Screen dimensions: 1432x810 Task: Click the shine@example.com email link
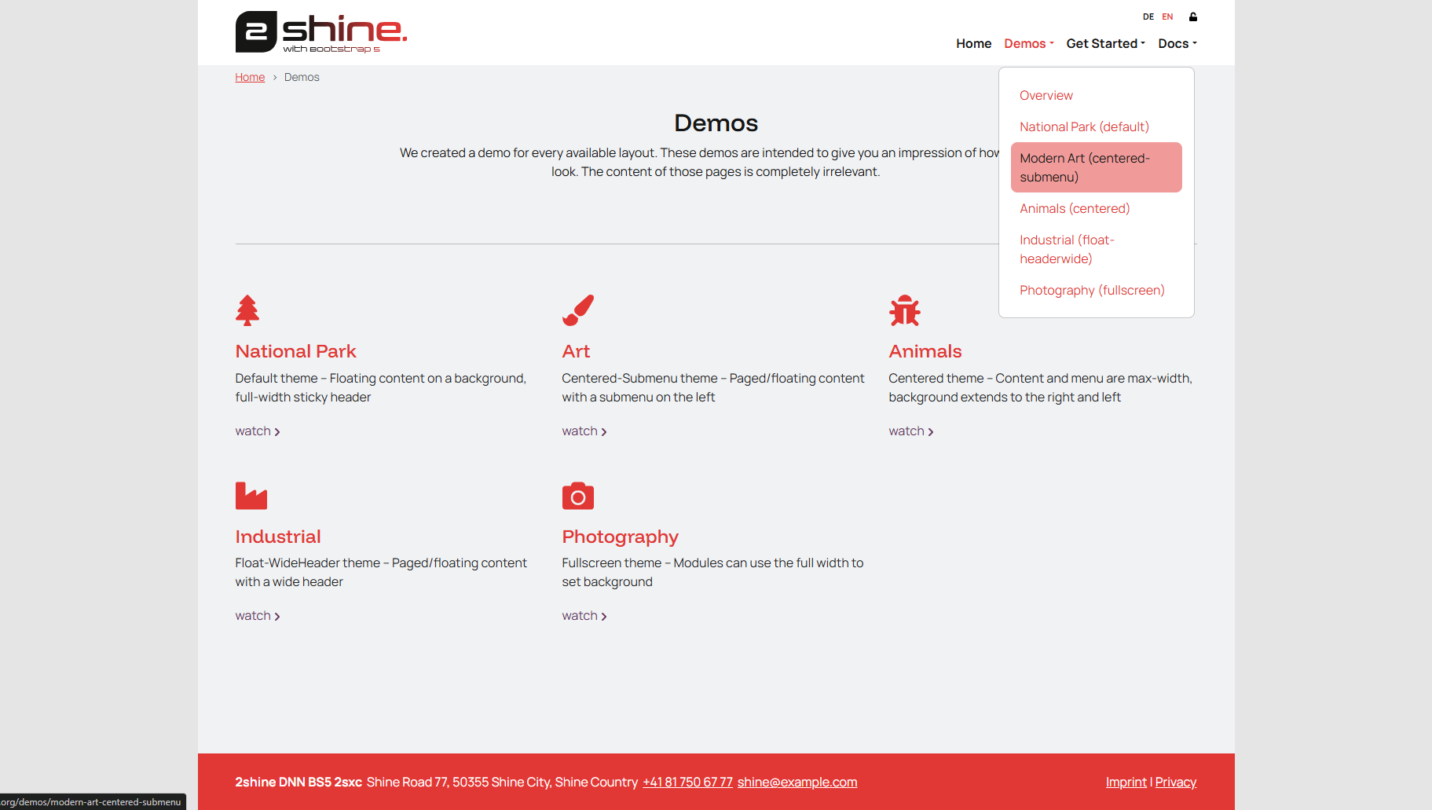point(797,783)
